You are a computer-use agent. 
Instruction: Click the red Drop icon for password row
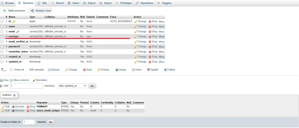150,46
